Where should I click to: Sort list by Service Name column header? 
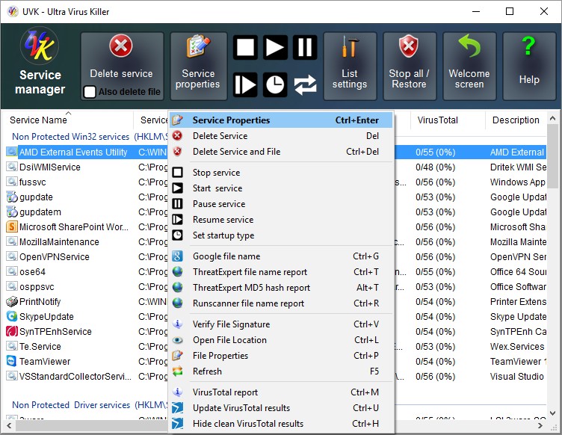[39, 120]
